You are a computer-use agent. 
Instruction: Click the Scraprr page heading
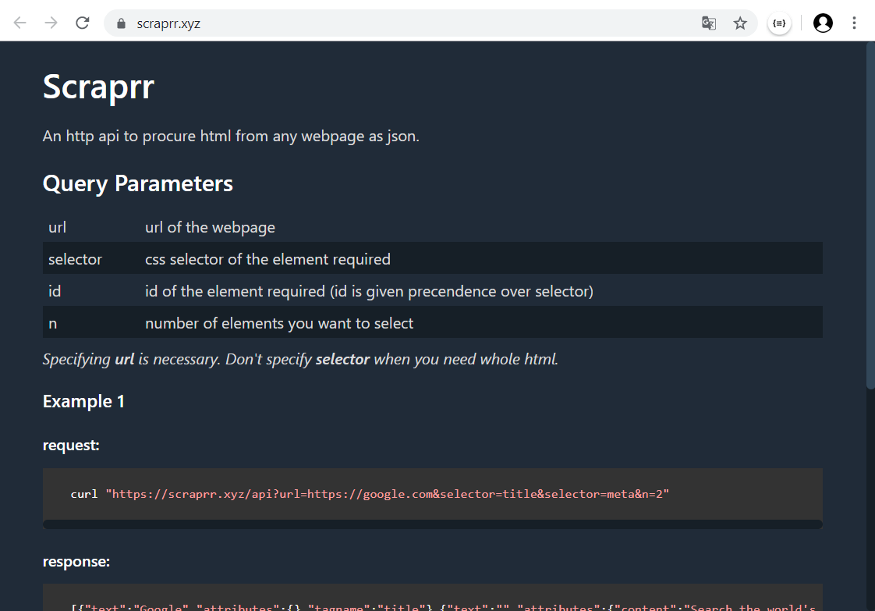pyautogui.click(x=98, y=86)
